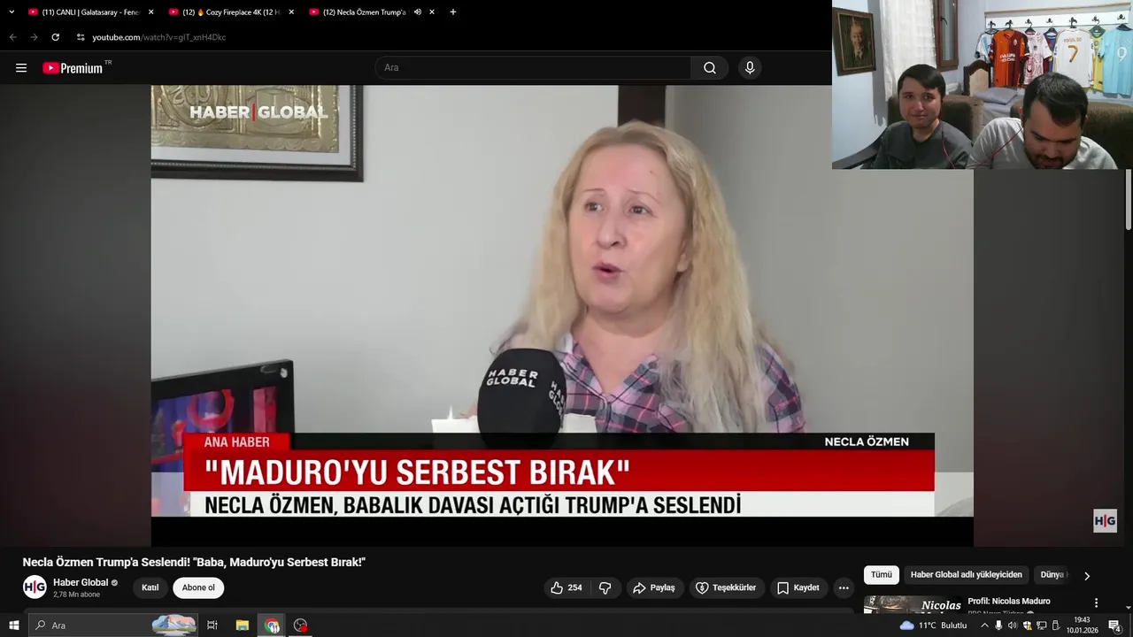Open Profil: Nicolas Maduro recommended video title
Screen dimensions: 1133x637
point(1009,602)
